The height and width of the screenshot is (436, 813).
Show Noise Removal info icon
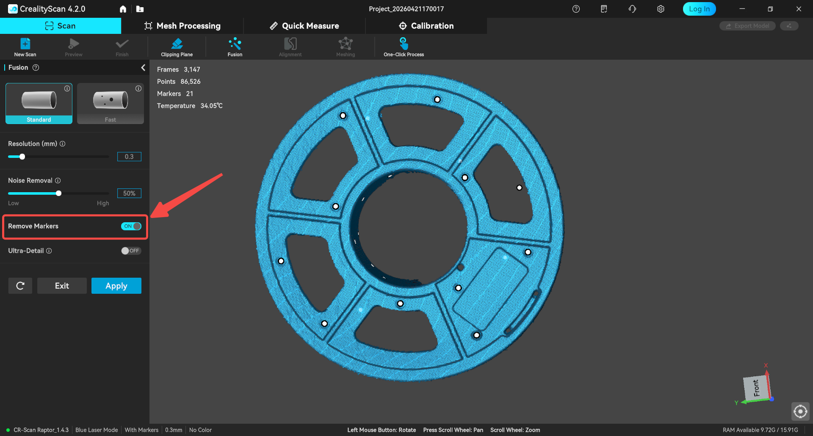click(58, 181)
